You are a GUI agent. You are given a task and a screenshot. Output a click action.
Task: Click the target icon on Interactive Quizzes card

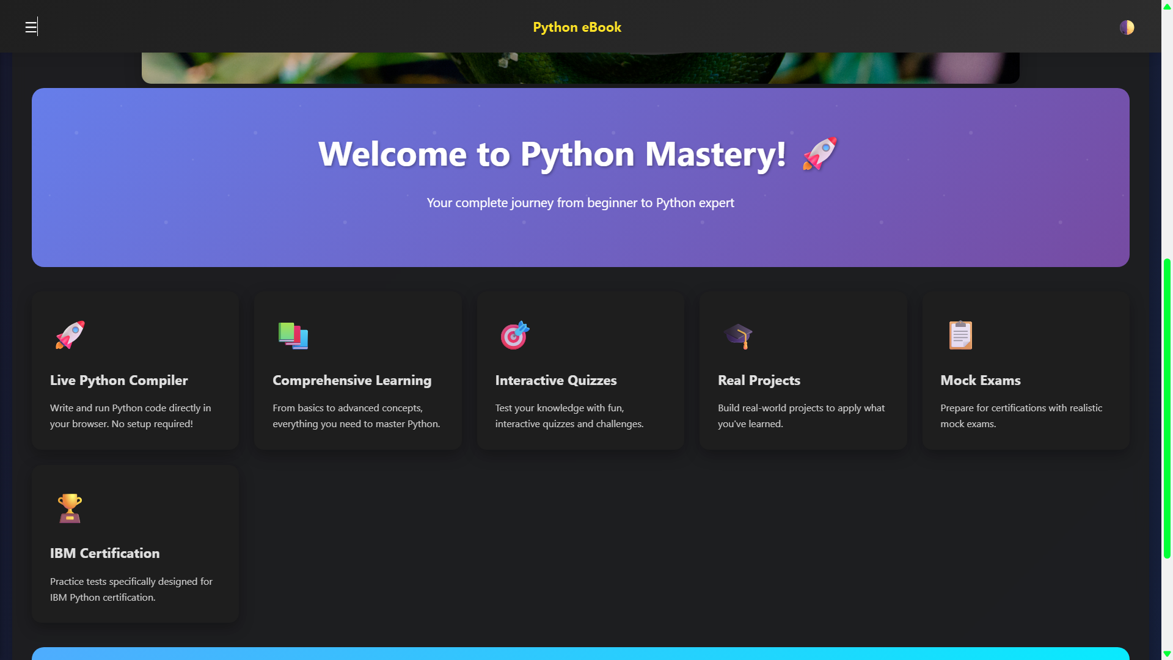tap(515, 335)
